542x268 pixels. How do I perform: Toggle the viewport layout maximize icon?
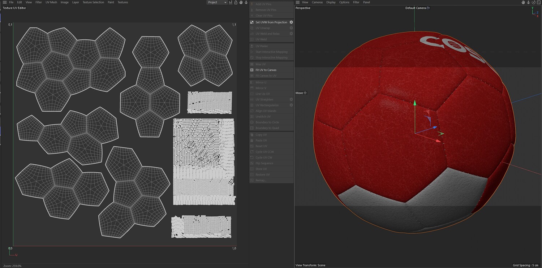(538, 2)
